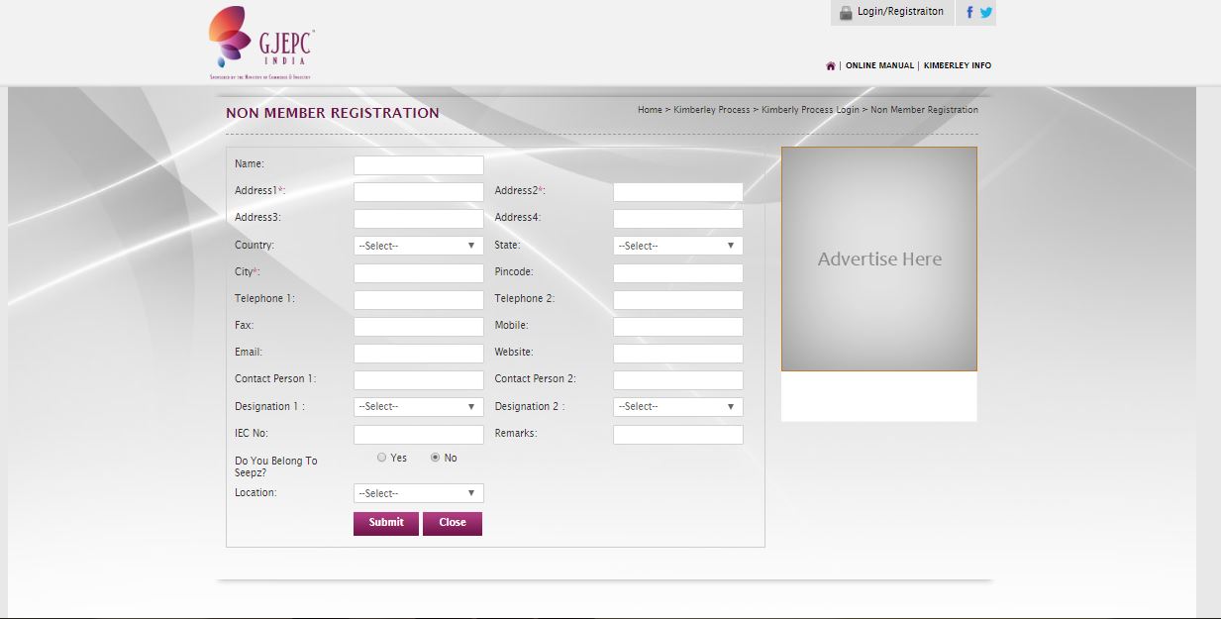The width and height of the screenshot is (1221, 619).
Task: Click Kimberly Process Login breadcrumb link
Action: point(810,110)
